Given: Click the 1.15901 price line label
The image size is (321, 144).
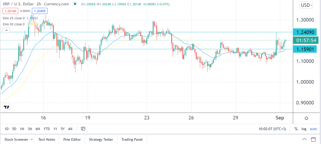Looking at the screenshot, I should click(305, 49).
